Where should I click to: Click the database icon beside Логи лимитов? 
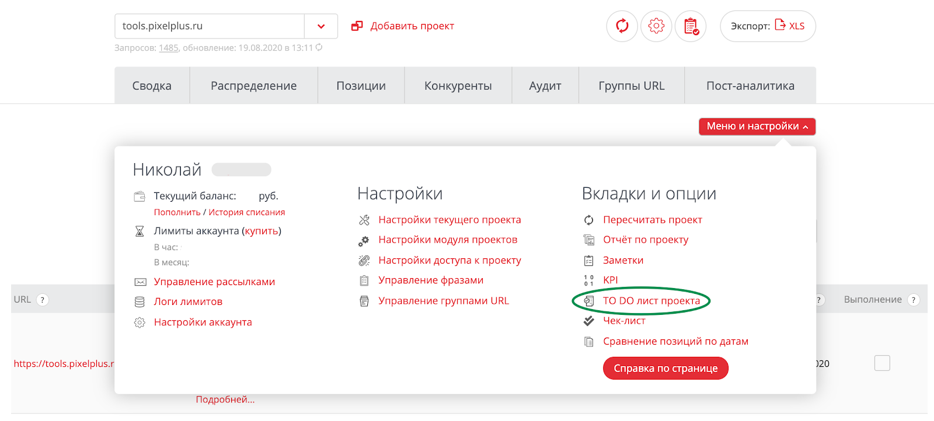coord(140,302)
